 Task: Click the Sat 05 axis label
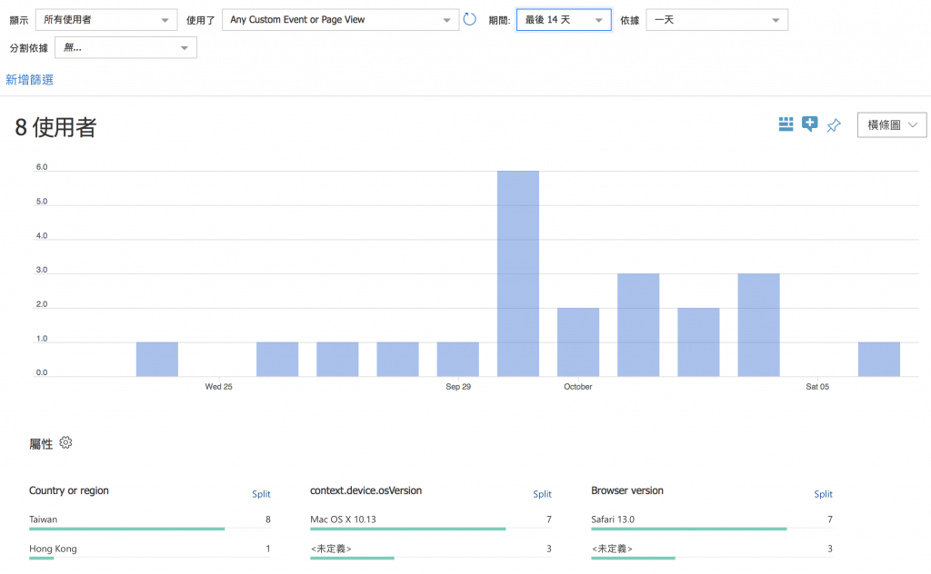coord(817,387)
